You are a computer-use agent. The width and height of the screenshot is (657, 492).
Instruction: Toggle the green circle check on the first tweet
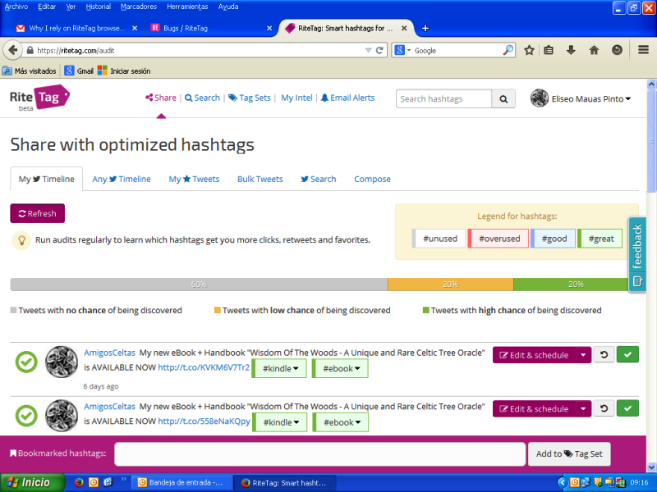(26, 362)
